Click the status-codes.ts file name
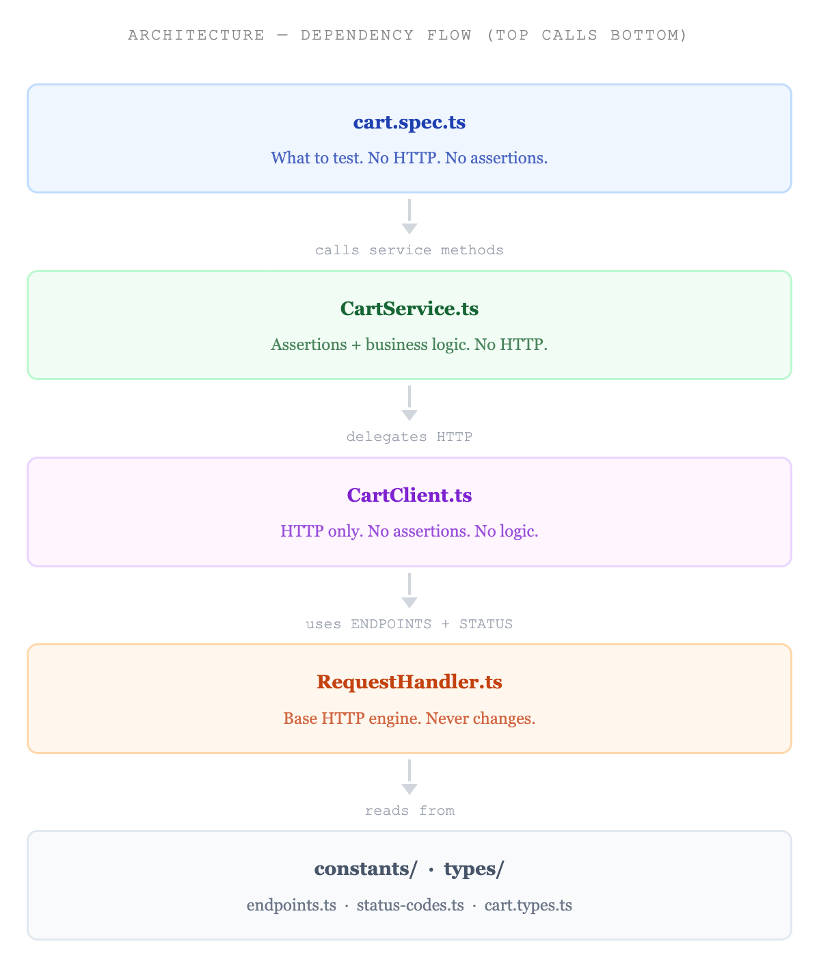 pyautogui.click(x=410, y=906)
